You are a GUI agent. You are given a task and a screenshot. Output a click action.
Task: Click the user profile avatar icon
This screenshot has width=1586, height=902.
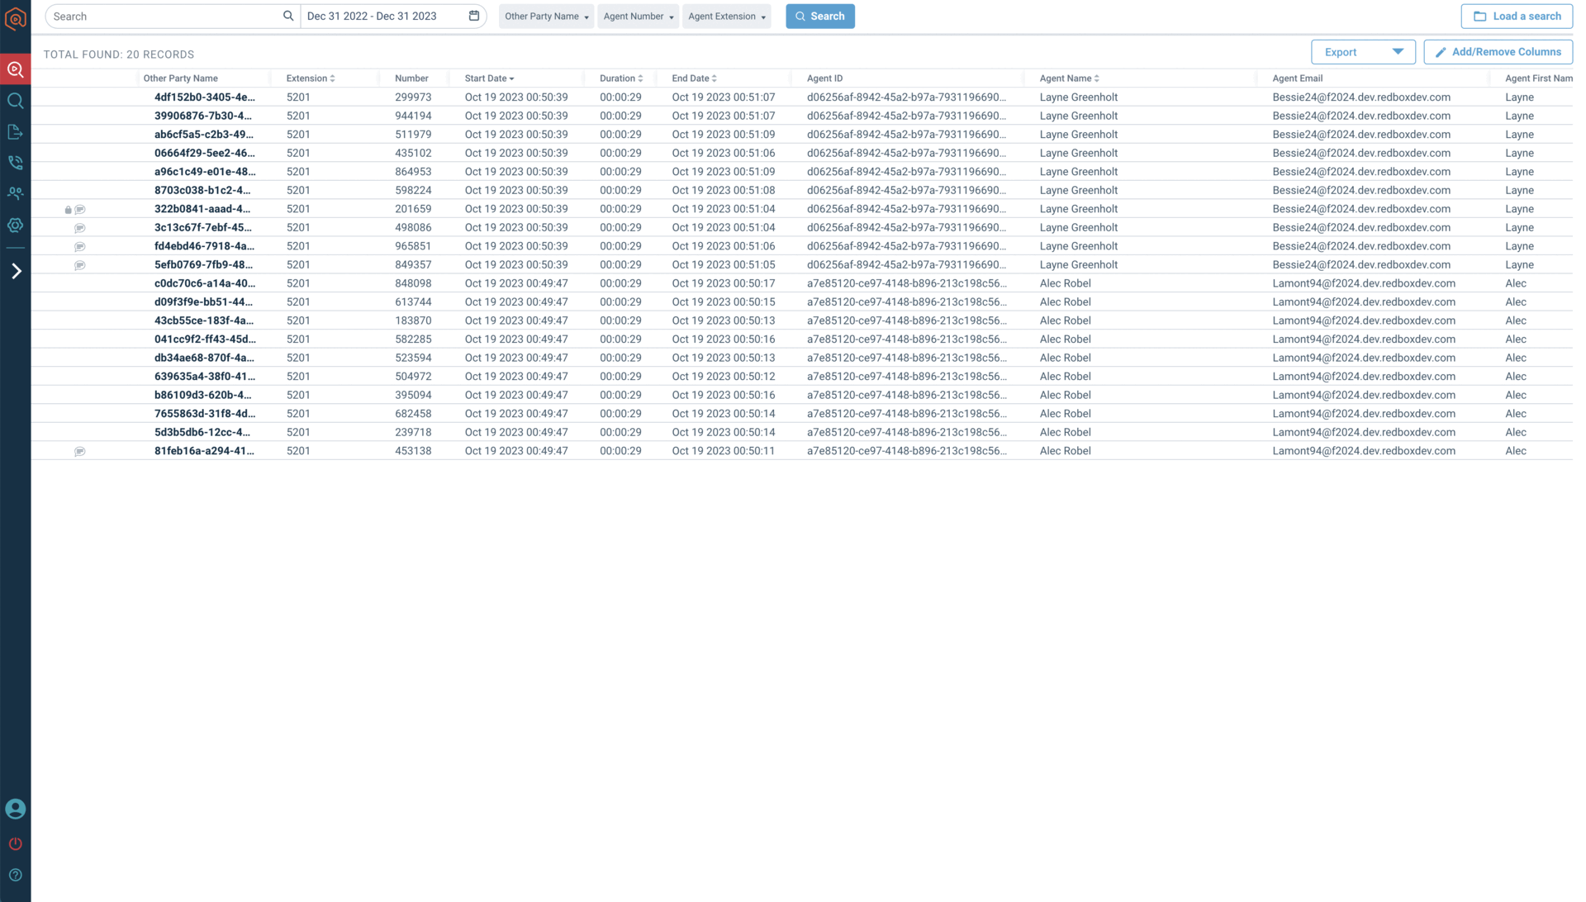pyautogui.click(x=15, y=809)
